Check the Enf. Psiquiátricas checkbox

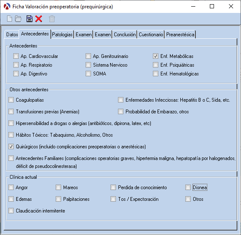[x=155, y=65]
